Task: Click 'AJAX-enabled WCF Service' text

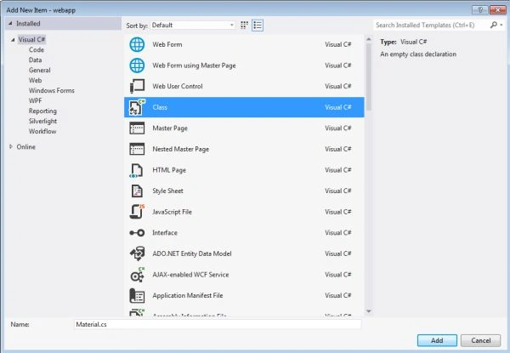Action: pyautogui.click(x=190, y=275)
